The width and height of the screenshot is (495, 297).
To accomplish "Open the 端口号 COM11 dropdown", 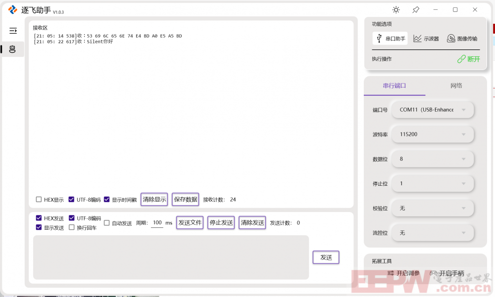I will click(433, 110).
